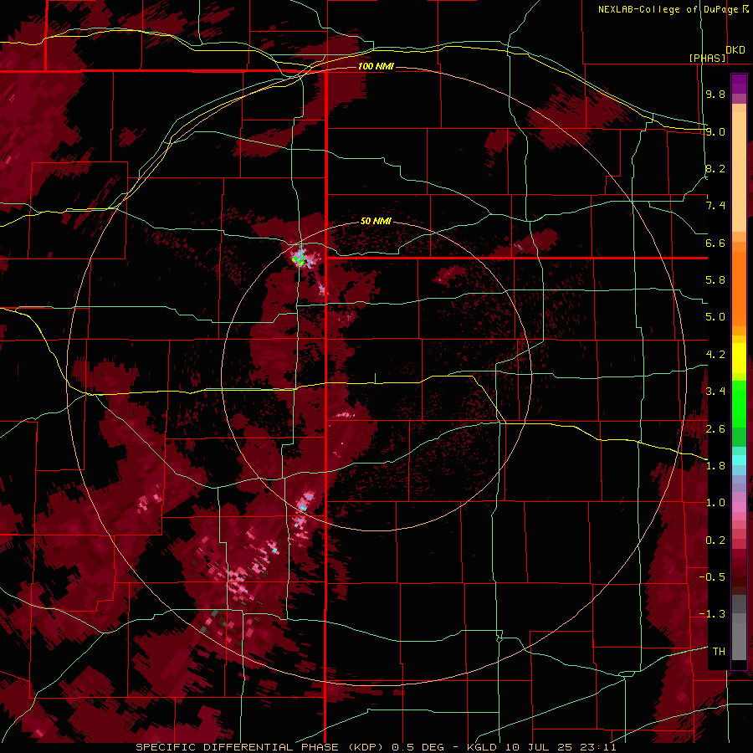
Task: Click the 1.0 value on the color scale
Action: click(715, 503)
